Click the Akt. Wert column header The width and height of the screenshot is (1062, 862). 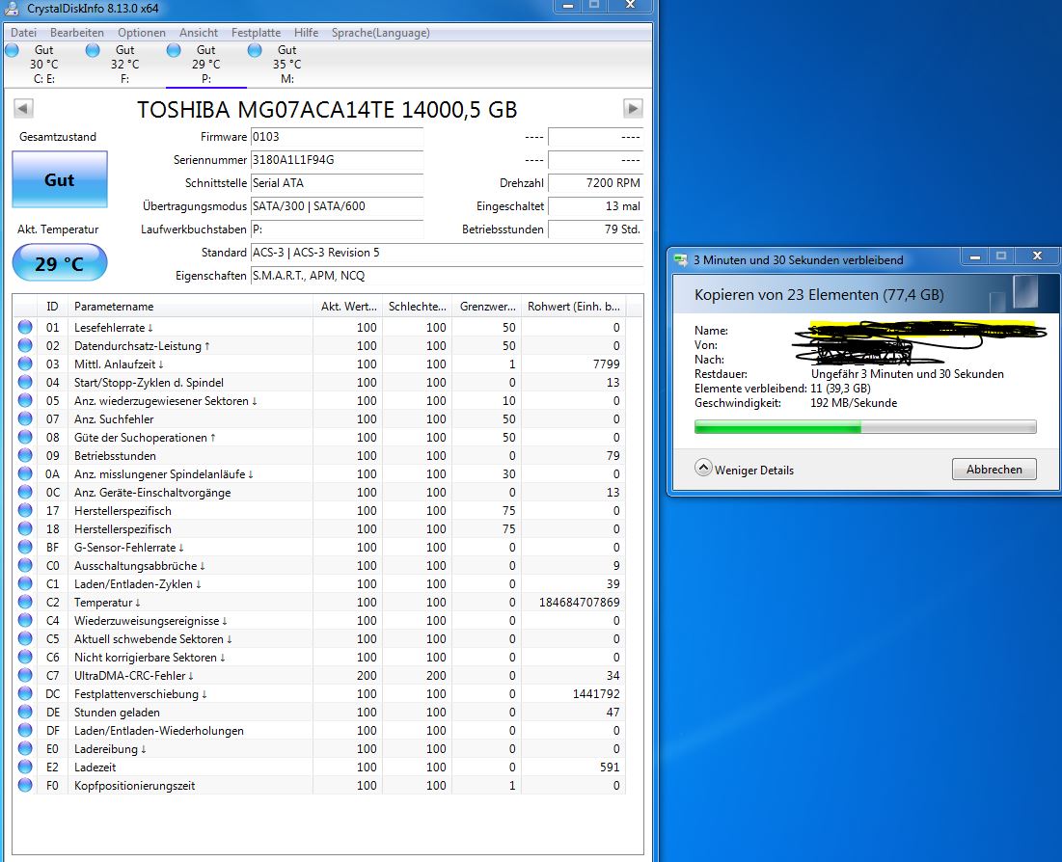coord(348,306)
